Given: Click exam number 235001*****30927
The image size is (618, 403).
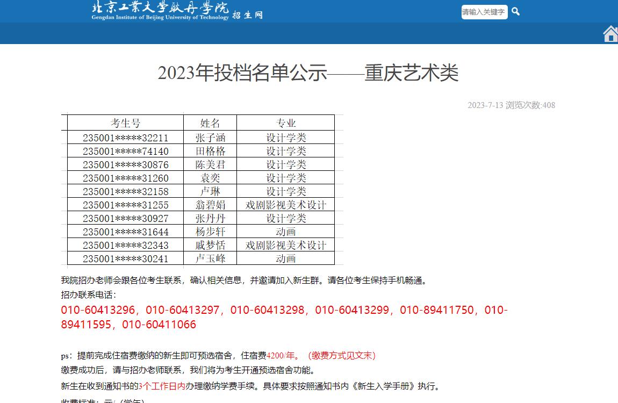Looking at the screenshot, I should click(125, 218).
